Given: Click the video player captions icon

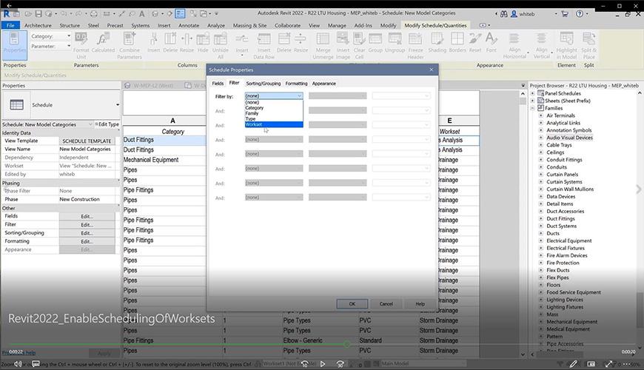Looking at the screenshot, I should (36, 364).
